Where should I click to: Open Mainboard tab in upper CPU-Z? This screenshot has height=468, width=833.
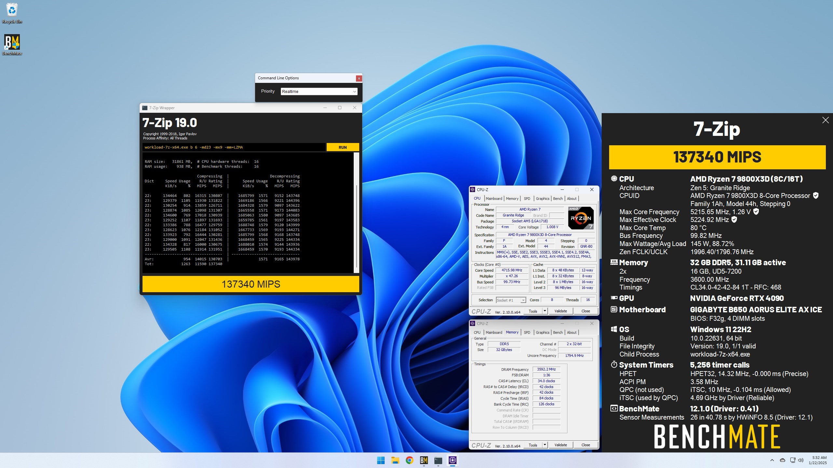[x=494, y=199]
